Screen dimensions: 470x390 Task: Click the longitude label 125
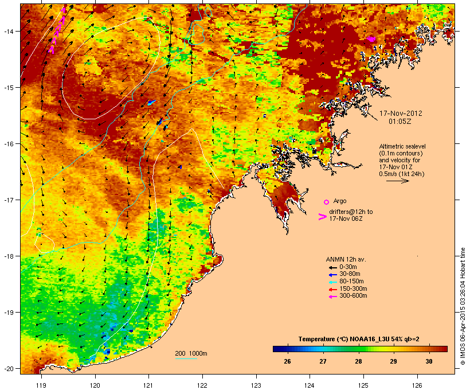tap(363, 385)
